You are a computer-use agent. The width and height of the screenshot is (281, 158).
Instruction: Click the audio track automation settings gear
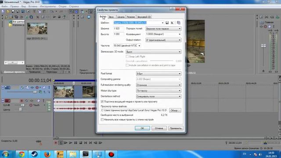point(31,105)
